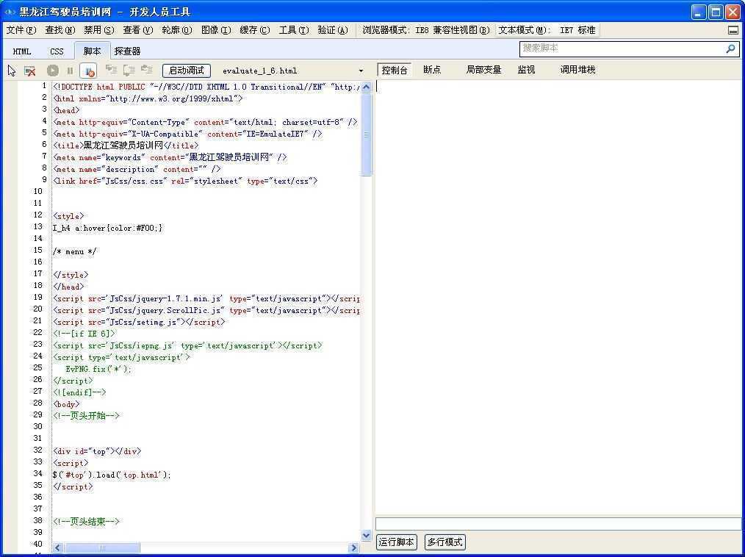Click the unpin developer tools icon
745x557 pixels.
click(x=733, y=30)
